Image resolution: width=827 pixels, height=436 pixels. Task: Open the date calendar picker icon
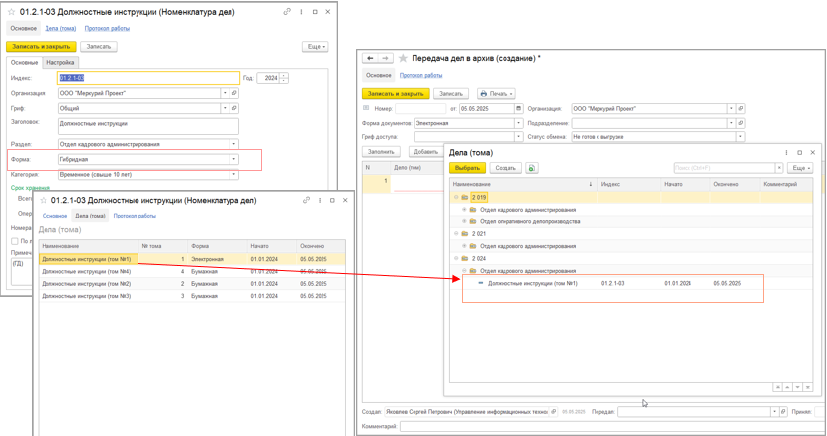click(x=518, y=109)
